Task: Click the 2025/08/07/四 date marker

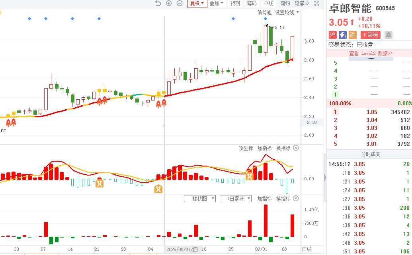Action: tap(182, 249)
